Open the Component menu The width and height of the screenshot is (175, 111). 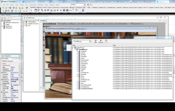tap(33, 5)
